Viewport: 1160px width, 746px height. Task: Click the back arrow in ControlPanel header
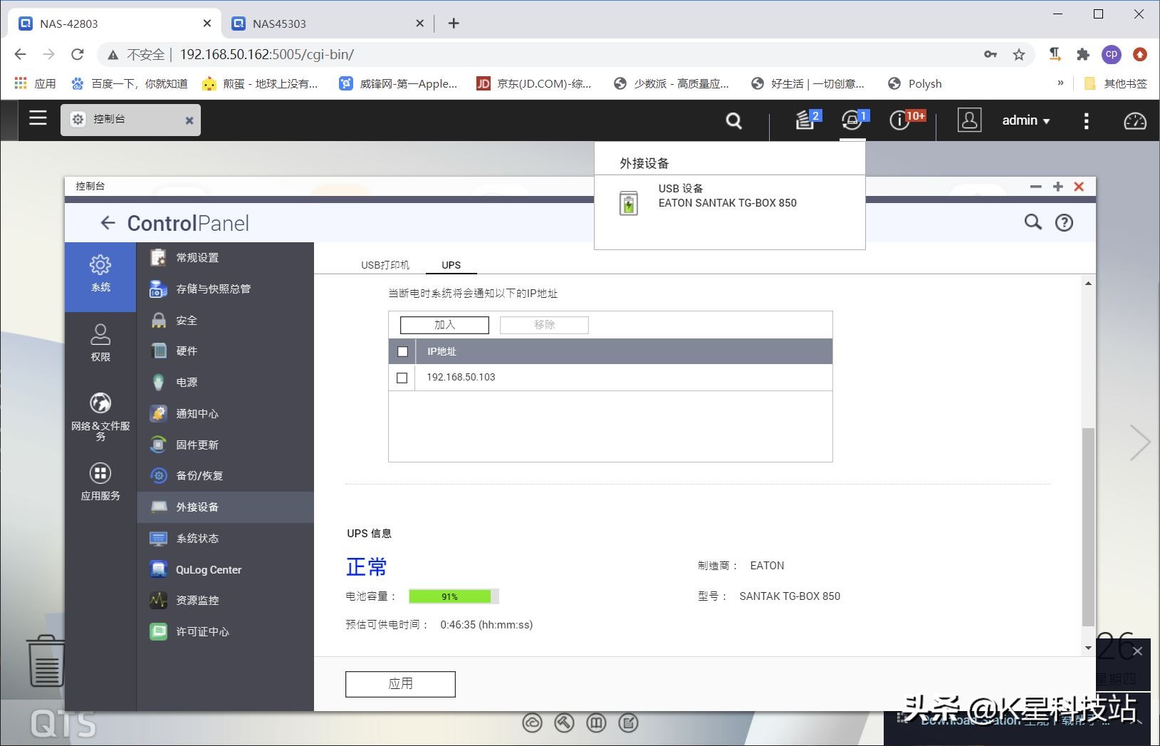pos(108,223)
